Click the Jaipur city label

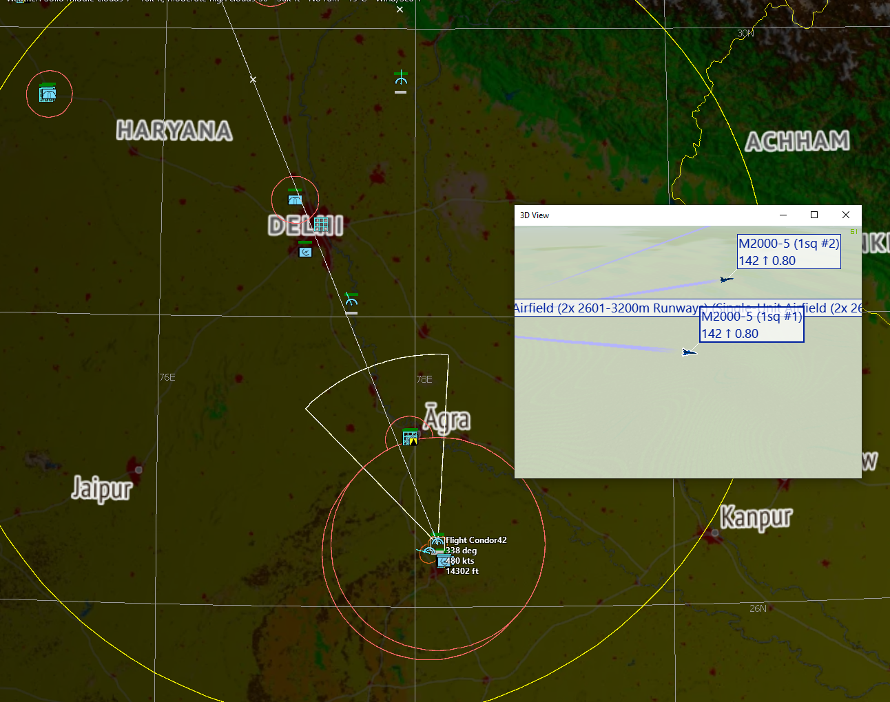point(102,489)
